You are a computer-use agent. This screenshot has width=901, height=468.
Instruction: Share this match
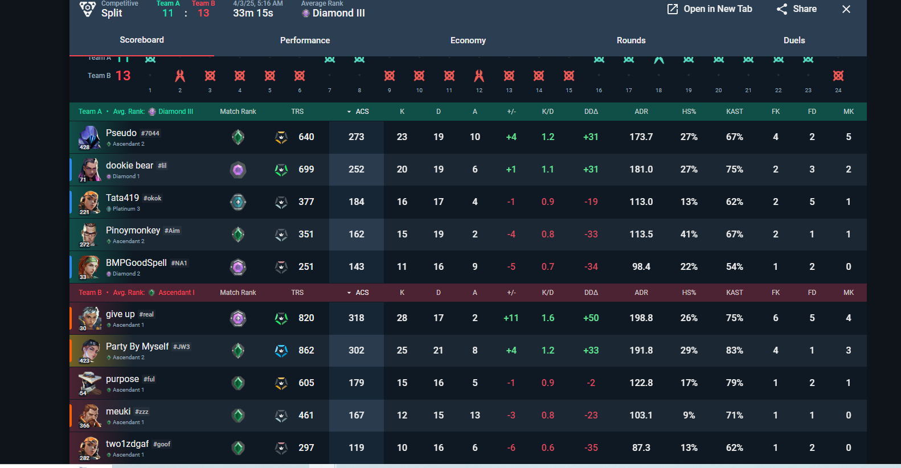point(796,9)
